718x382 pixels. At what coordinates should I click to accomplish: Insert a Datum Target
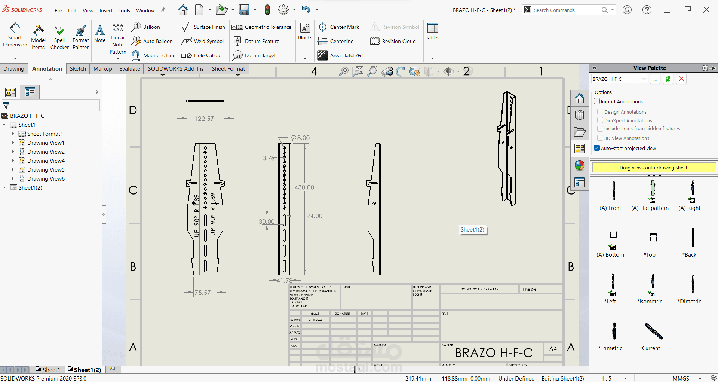click(254, 55)
